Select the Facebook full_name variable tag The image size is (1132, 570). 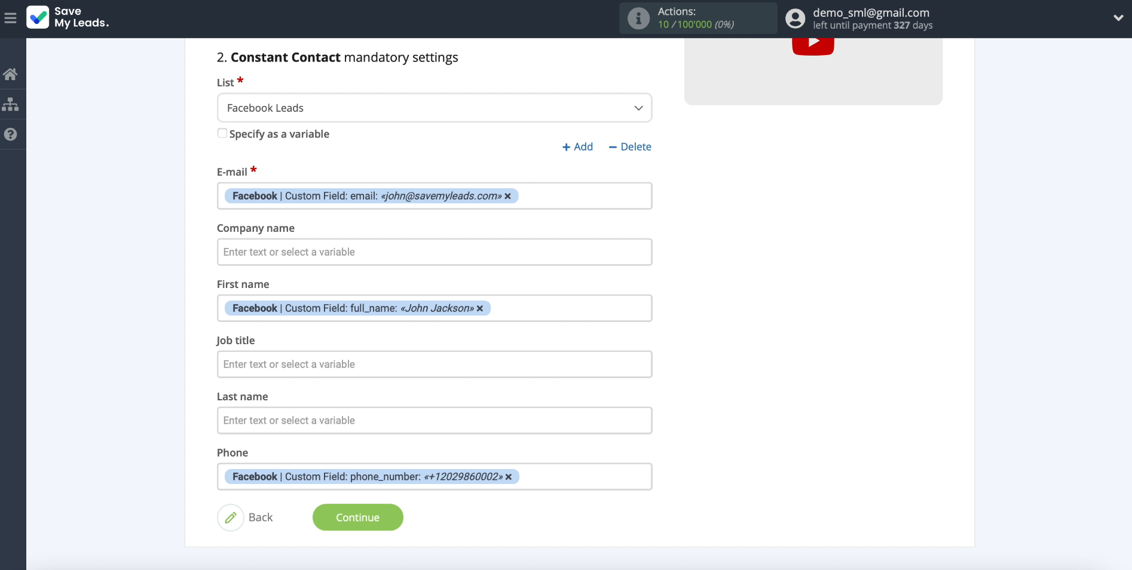(x=357, y=308)
